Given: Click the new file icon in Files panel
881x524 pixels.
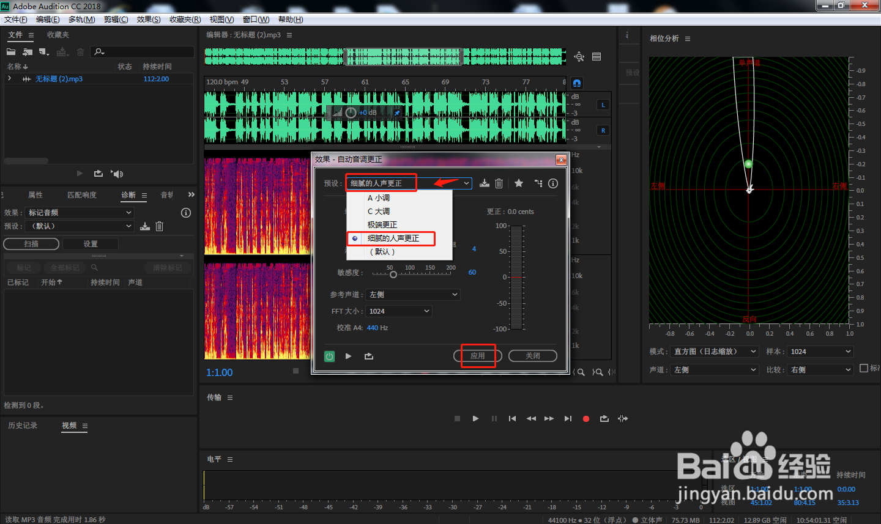Looking at the screenshot, I should pyautogui.click(x=44, y=52).
